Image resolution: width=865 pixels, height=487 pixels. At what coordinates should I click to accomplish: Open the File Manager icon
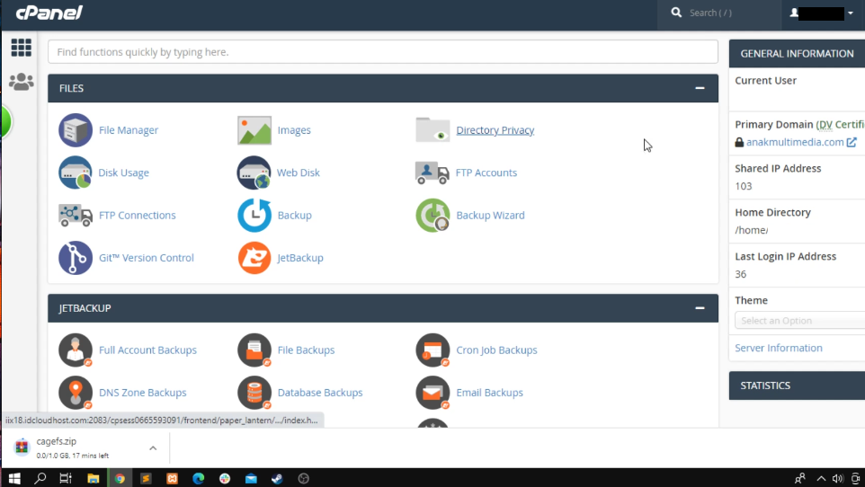point(76,130)
